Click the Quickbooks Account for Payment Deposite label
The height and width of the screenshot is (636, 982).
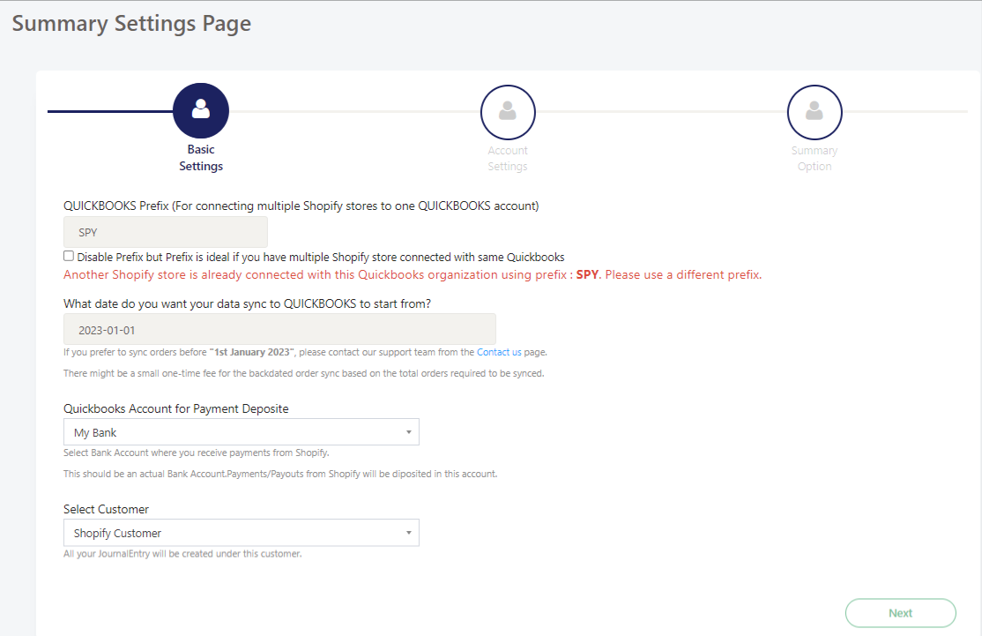[176, 408]
